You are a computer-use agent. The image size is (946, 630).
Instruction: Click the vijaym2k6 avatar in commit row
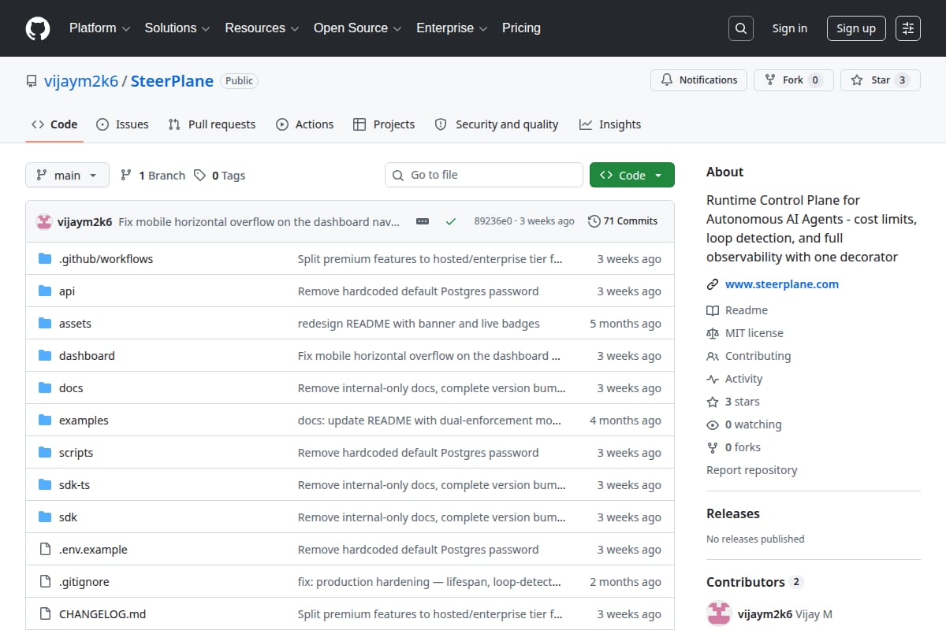click(x=44, y=221)
